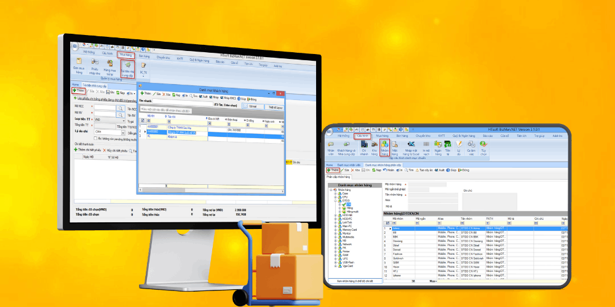Click Thêm button in nhóm hàng toolbar
This screenshot has height=307, width=615.
333,169
